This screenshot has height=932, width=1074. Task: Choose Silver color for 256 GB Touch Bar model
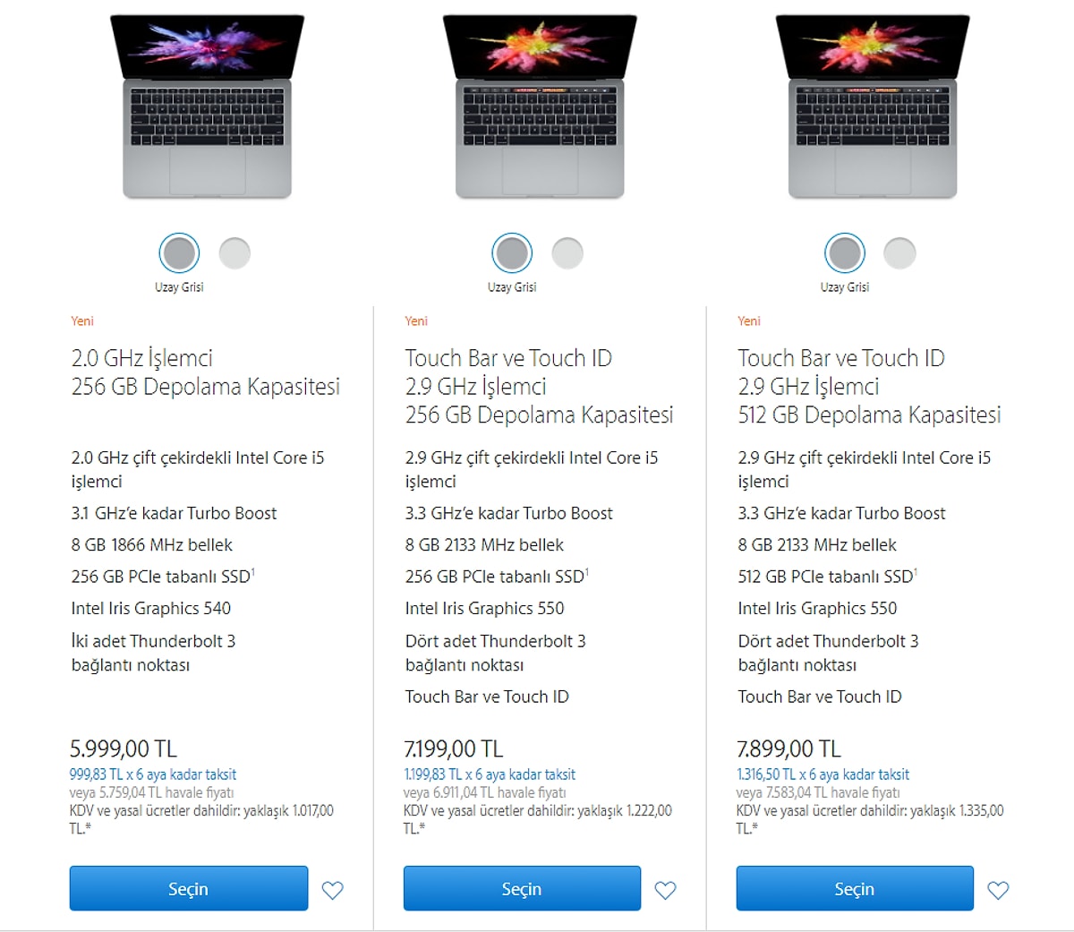coord(567,253)
